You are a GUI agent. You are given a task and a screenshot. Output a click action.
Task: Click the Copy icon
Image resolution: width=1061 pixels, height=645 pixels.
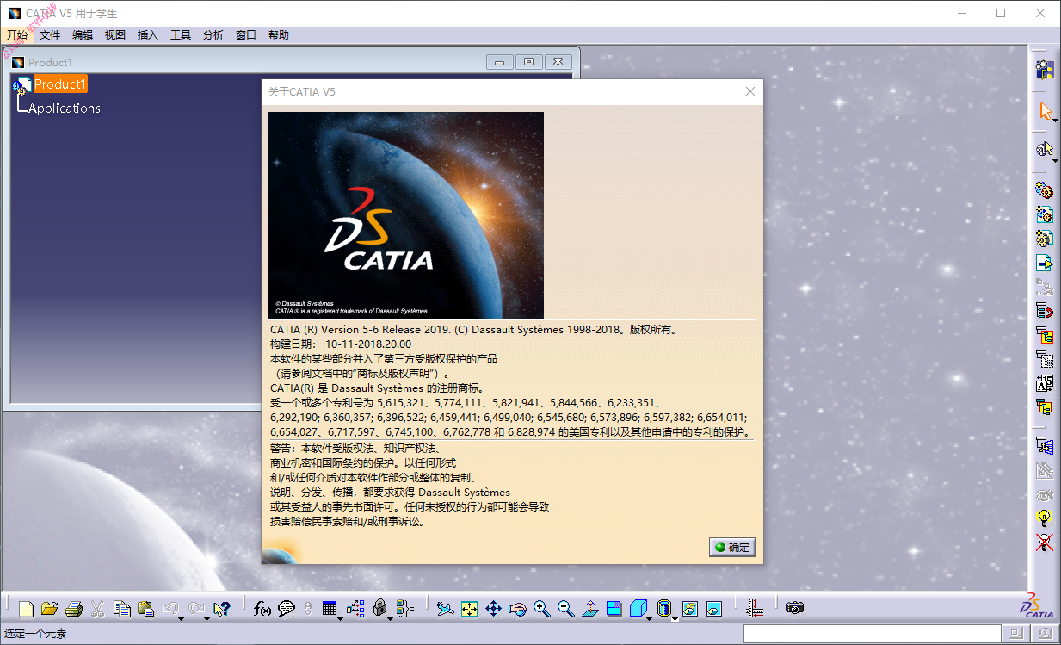(x=122, y=609)
